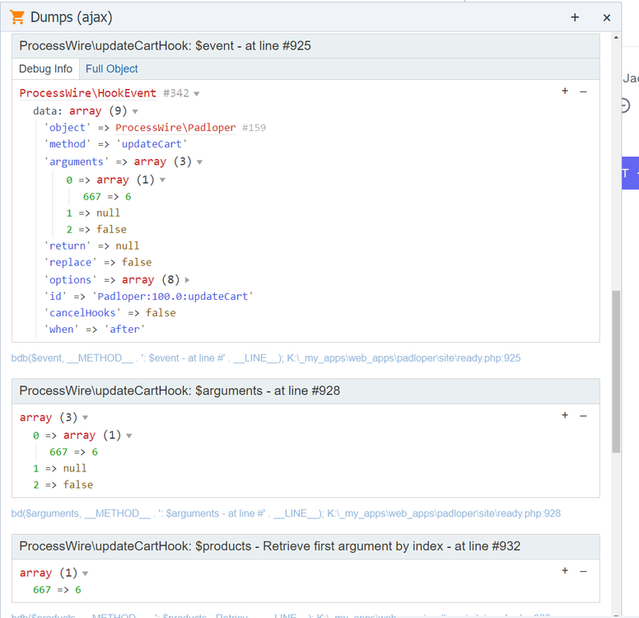Switch to the Full Object tab

click(x=112, y=69)
